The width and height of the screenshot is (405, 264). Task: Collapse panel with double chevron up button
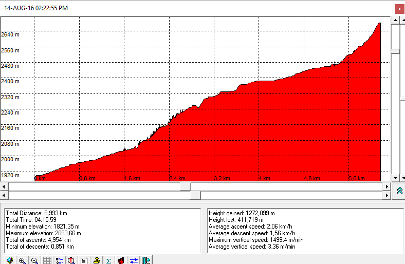399,191
